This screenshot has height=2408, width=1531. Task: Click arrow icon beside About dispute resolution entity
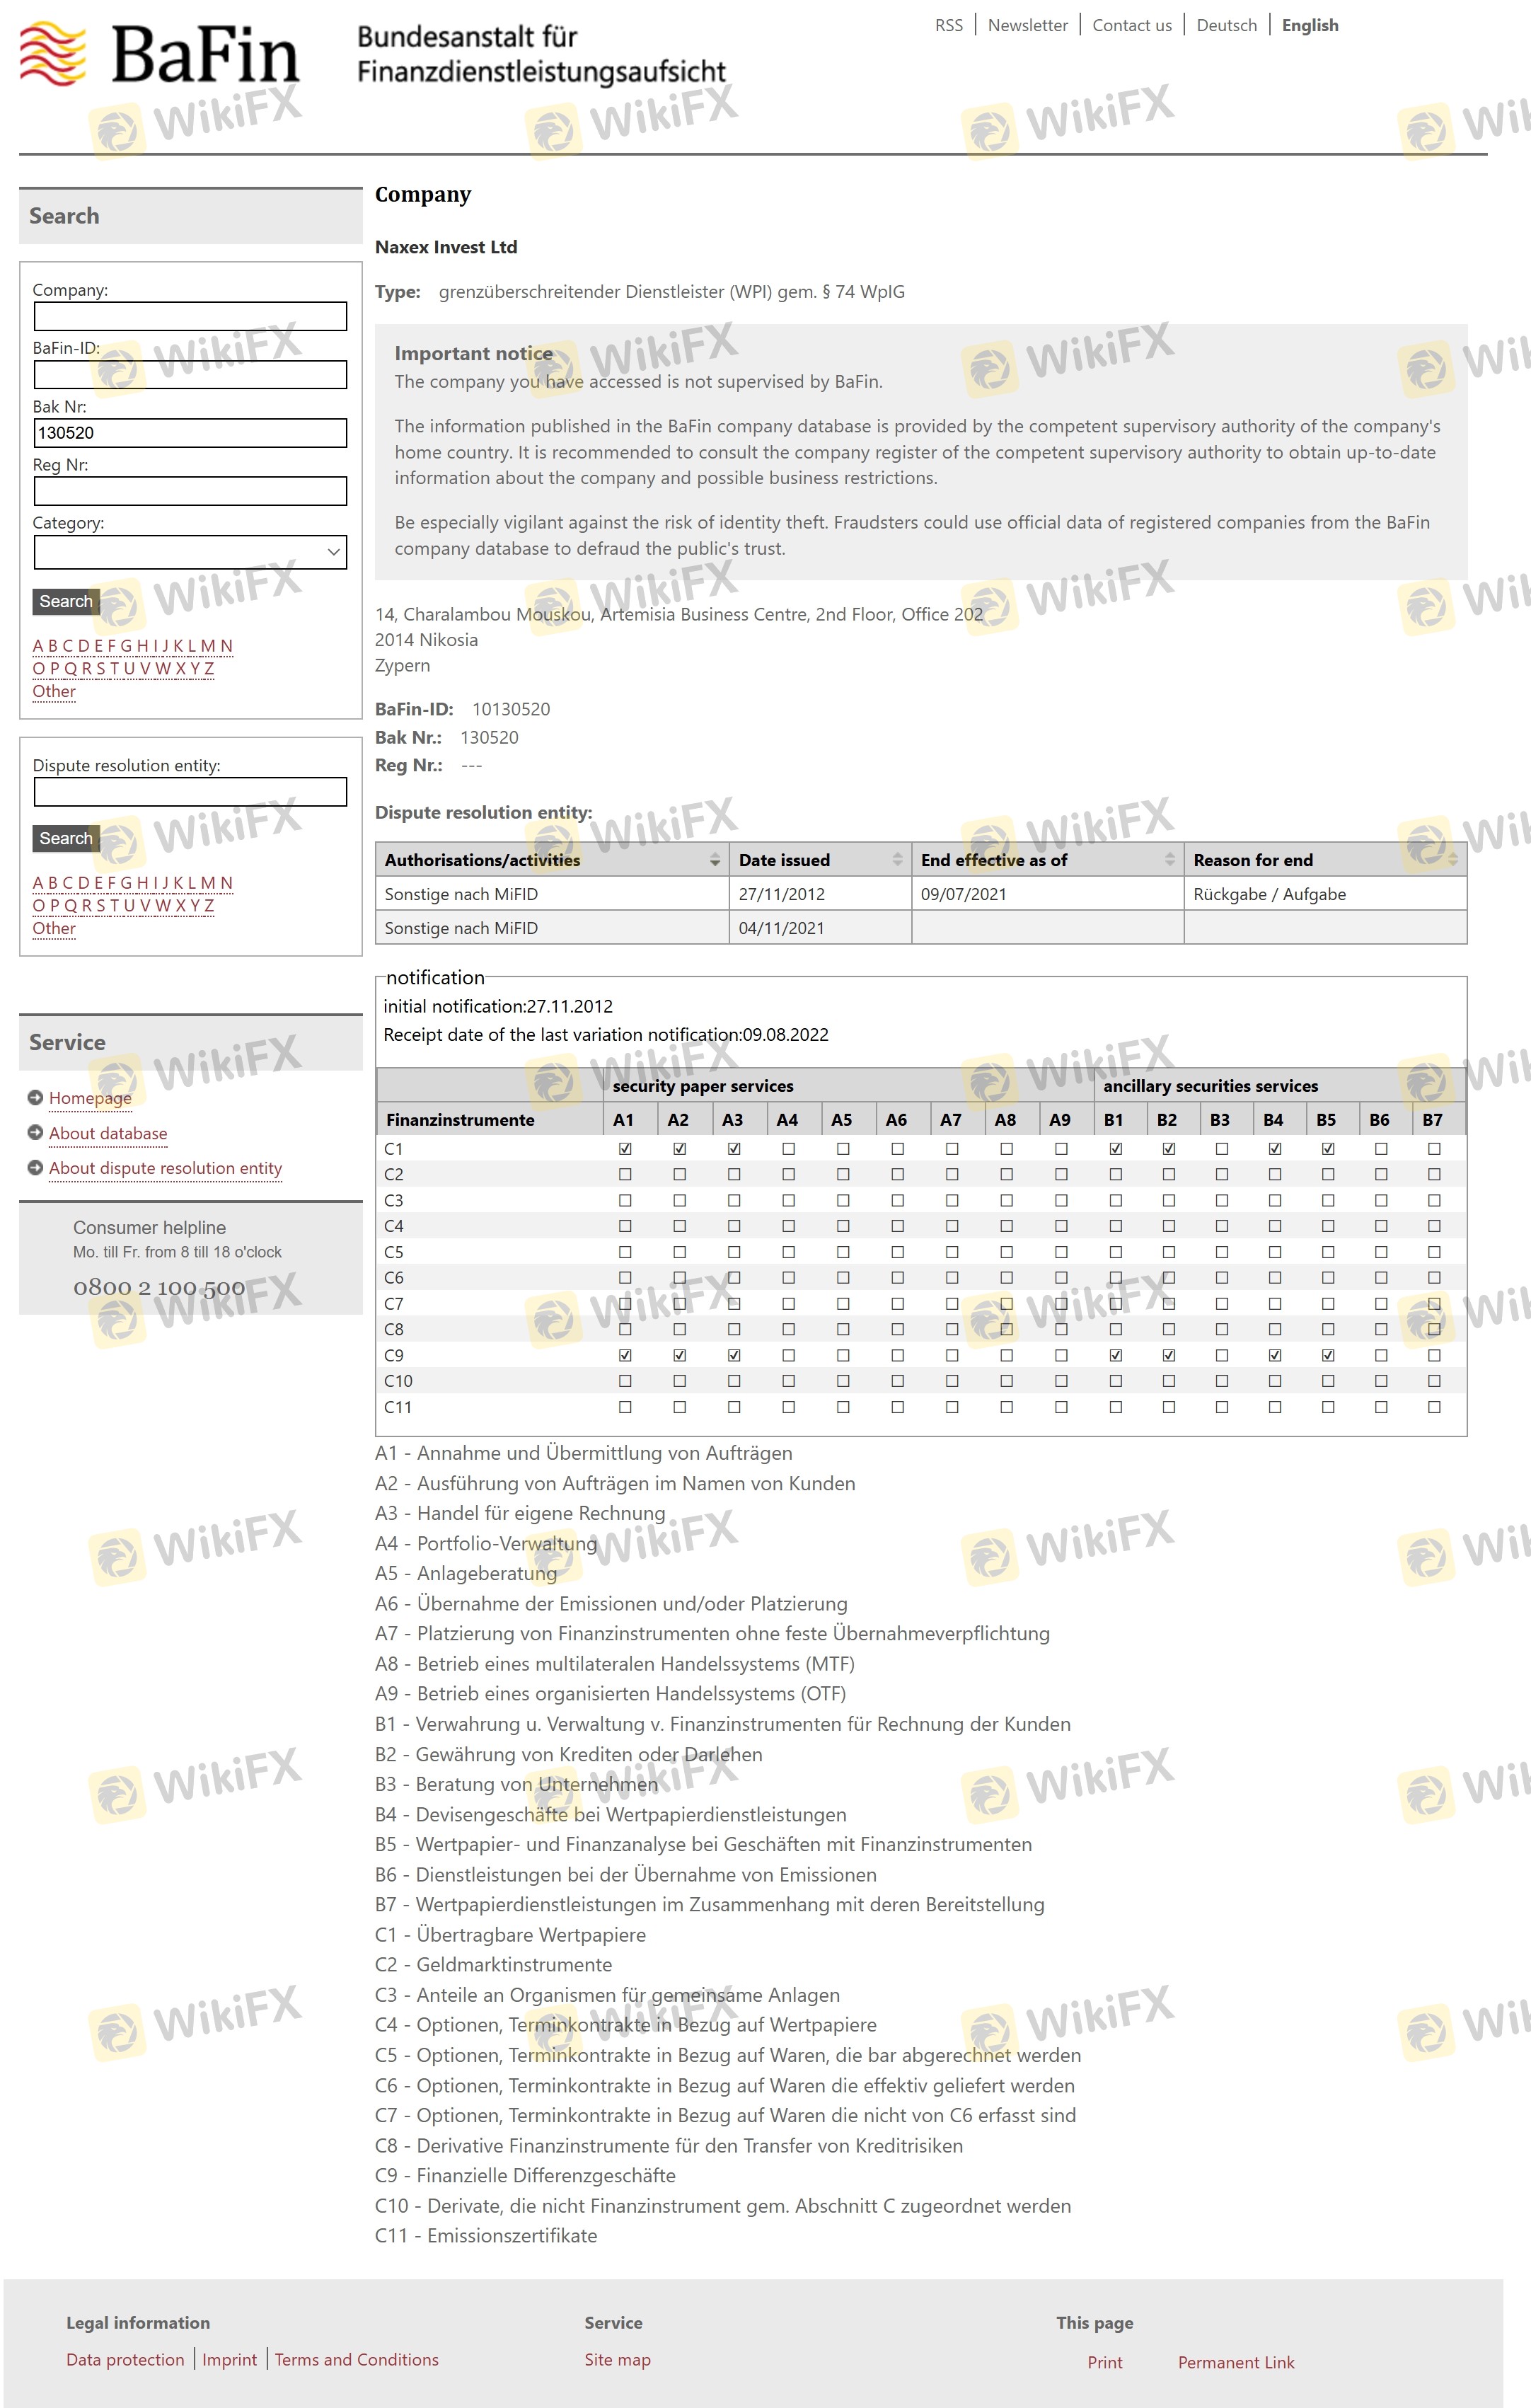35,1167
